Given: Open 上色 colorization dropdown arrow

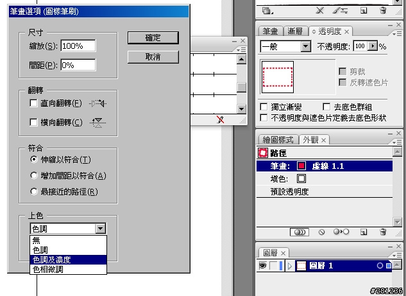Looking at the screenshot, I should coord(101,229).
